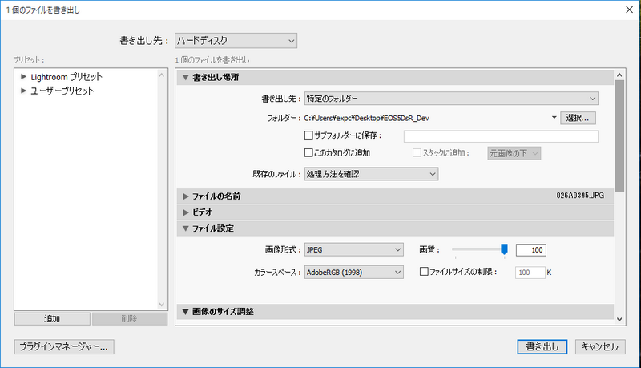Click the C:¥Users¥expc¥Desktop¥EOS5DsR_Dev path text
The image size is (641, 368).
367,118
